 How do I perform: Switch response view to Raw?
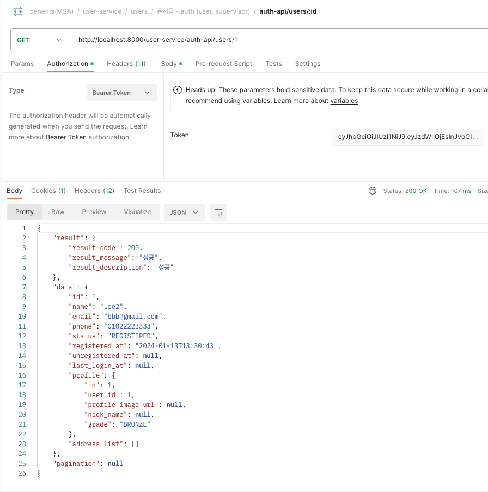58,212
